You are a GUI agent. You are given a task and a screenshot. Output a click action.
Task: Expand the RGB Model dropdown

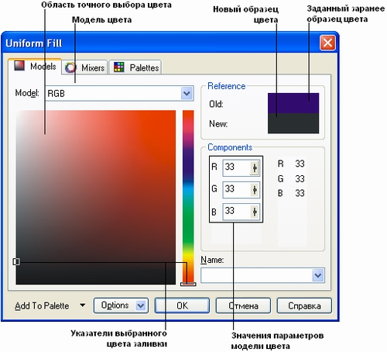coord(187,94)
